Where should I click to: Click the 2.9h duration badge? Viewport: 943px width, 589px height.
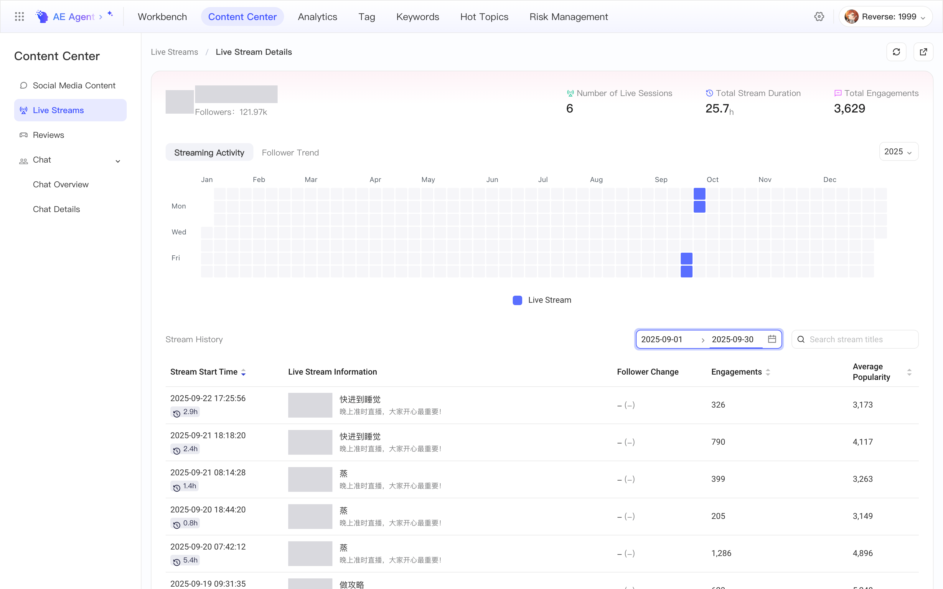[x=185, y=412]
